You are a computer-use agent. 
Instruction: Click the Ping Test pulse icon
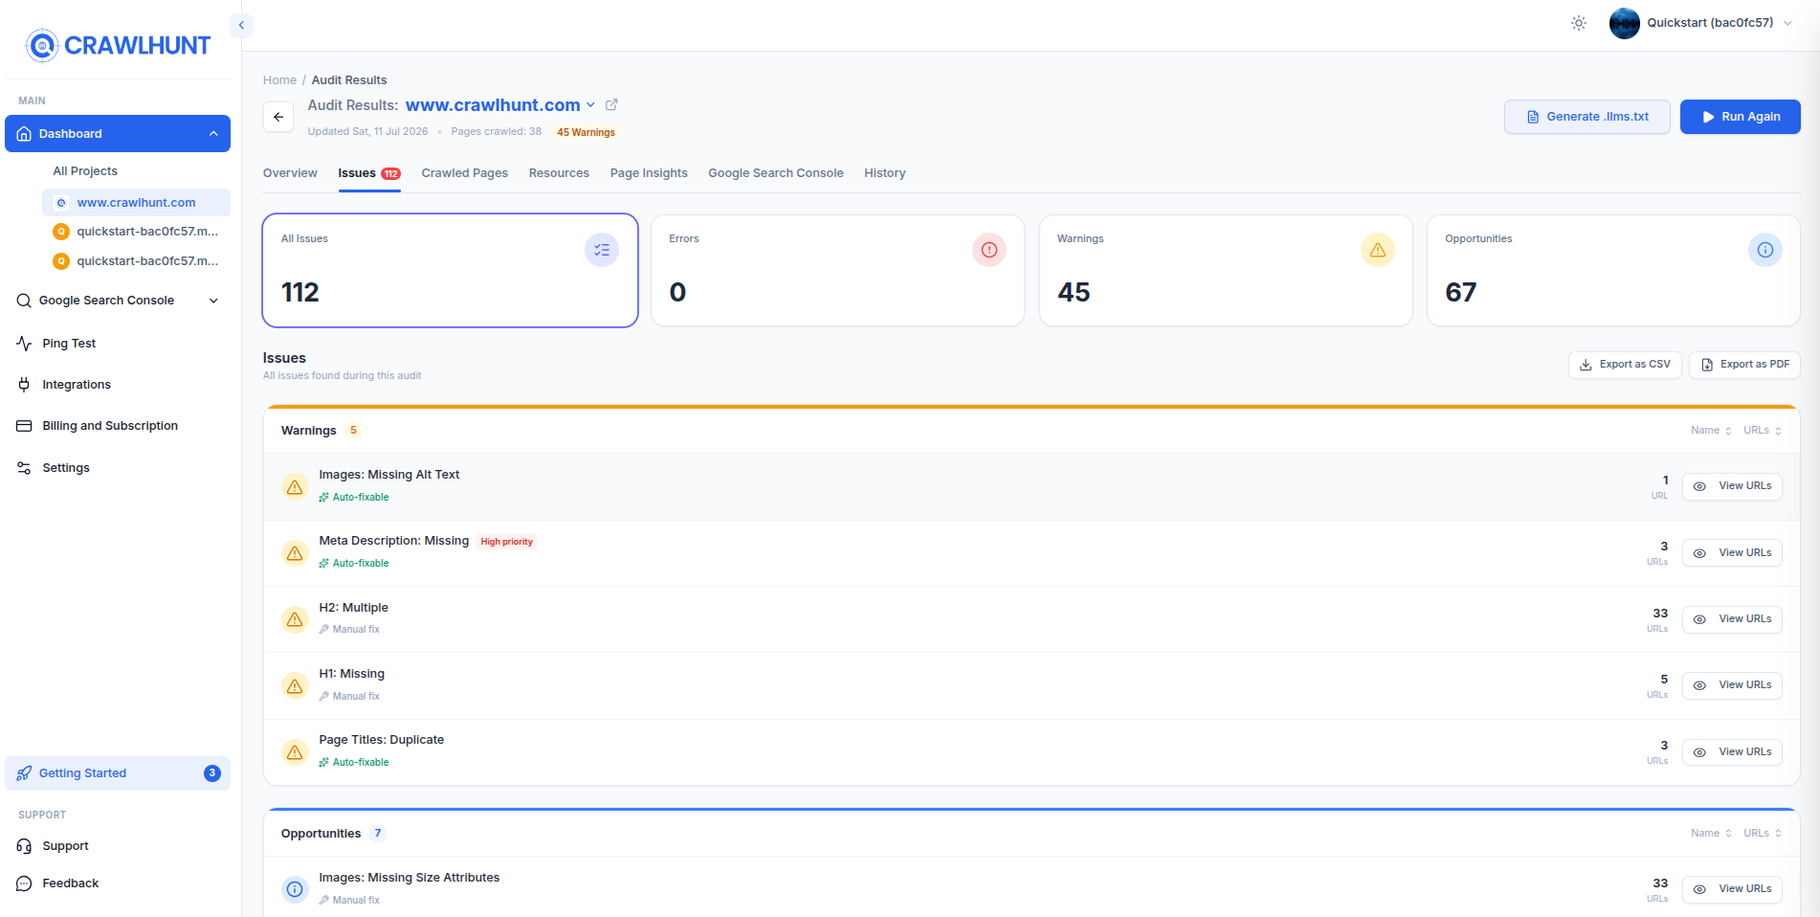tap(24, 344)
